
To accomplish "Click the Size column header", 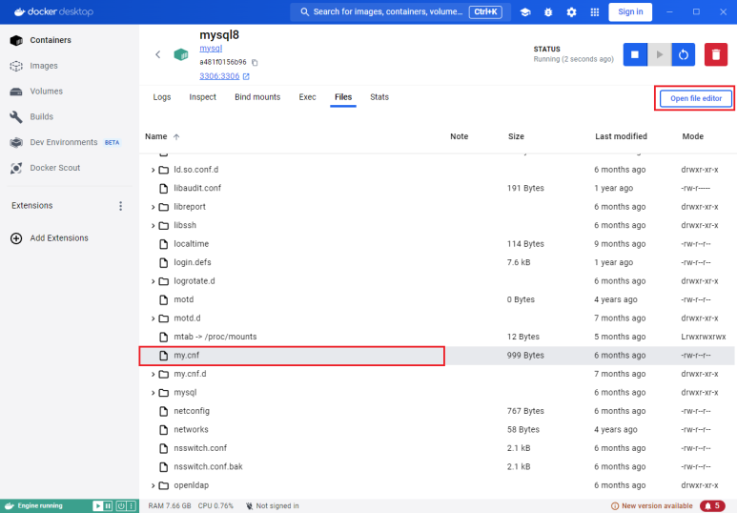I will [x=516, y=136].
